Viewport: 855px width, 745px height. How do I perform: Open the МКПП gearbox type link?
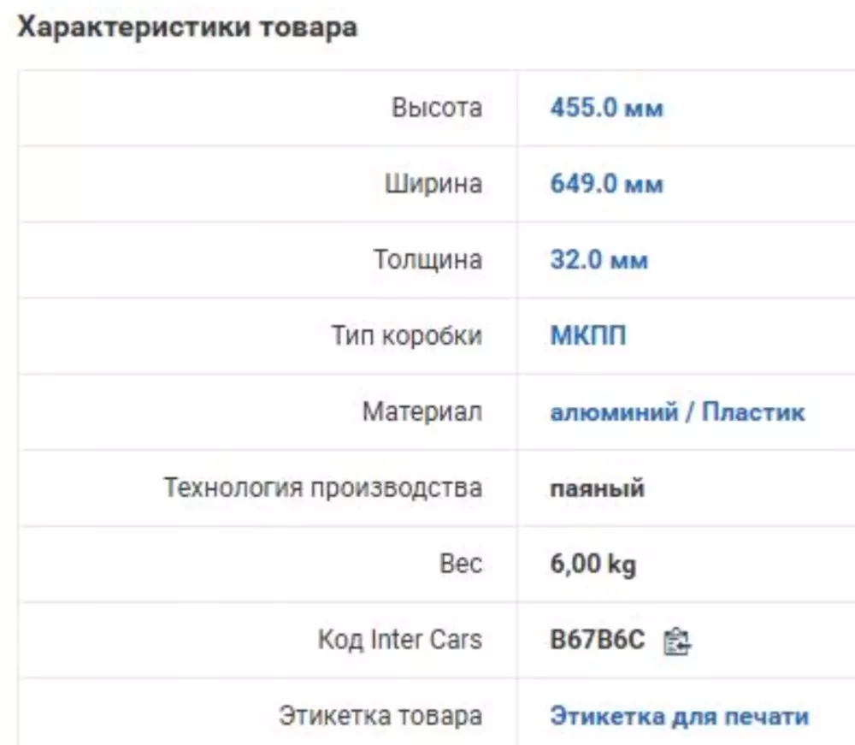587,335
